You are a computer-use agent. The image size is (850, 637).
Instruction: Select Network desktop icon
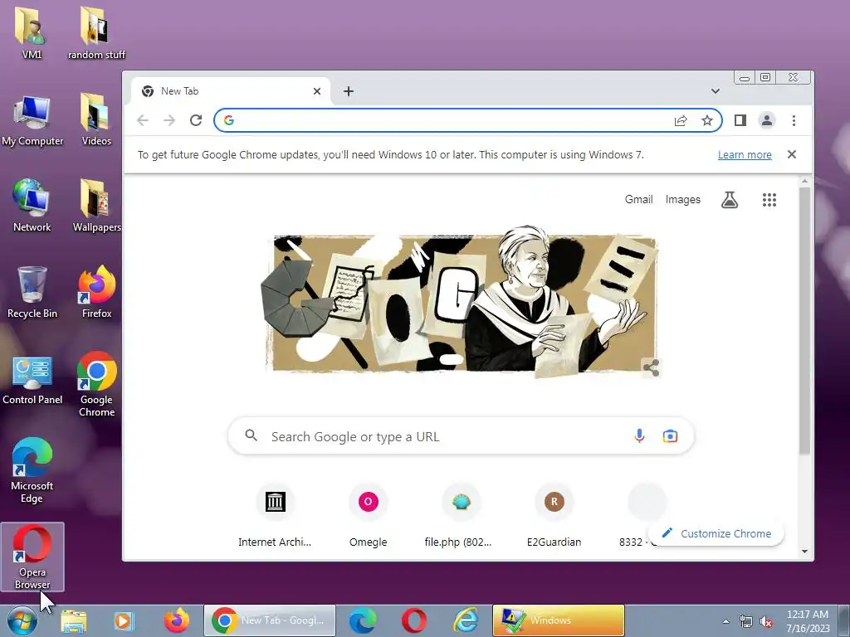click(32, 206)
